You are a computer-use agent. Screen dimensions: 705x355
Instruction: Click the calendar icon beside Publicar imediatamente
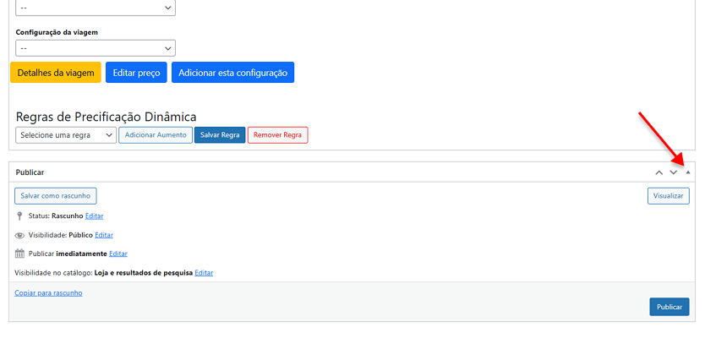click(19, 254)
